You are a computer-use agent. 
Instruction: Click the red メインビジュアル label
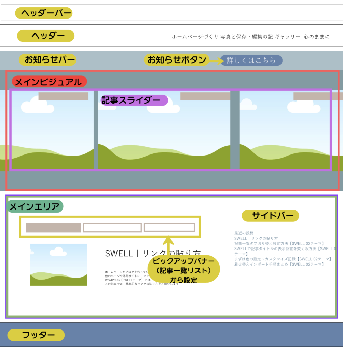click(x=49, y=82)
